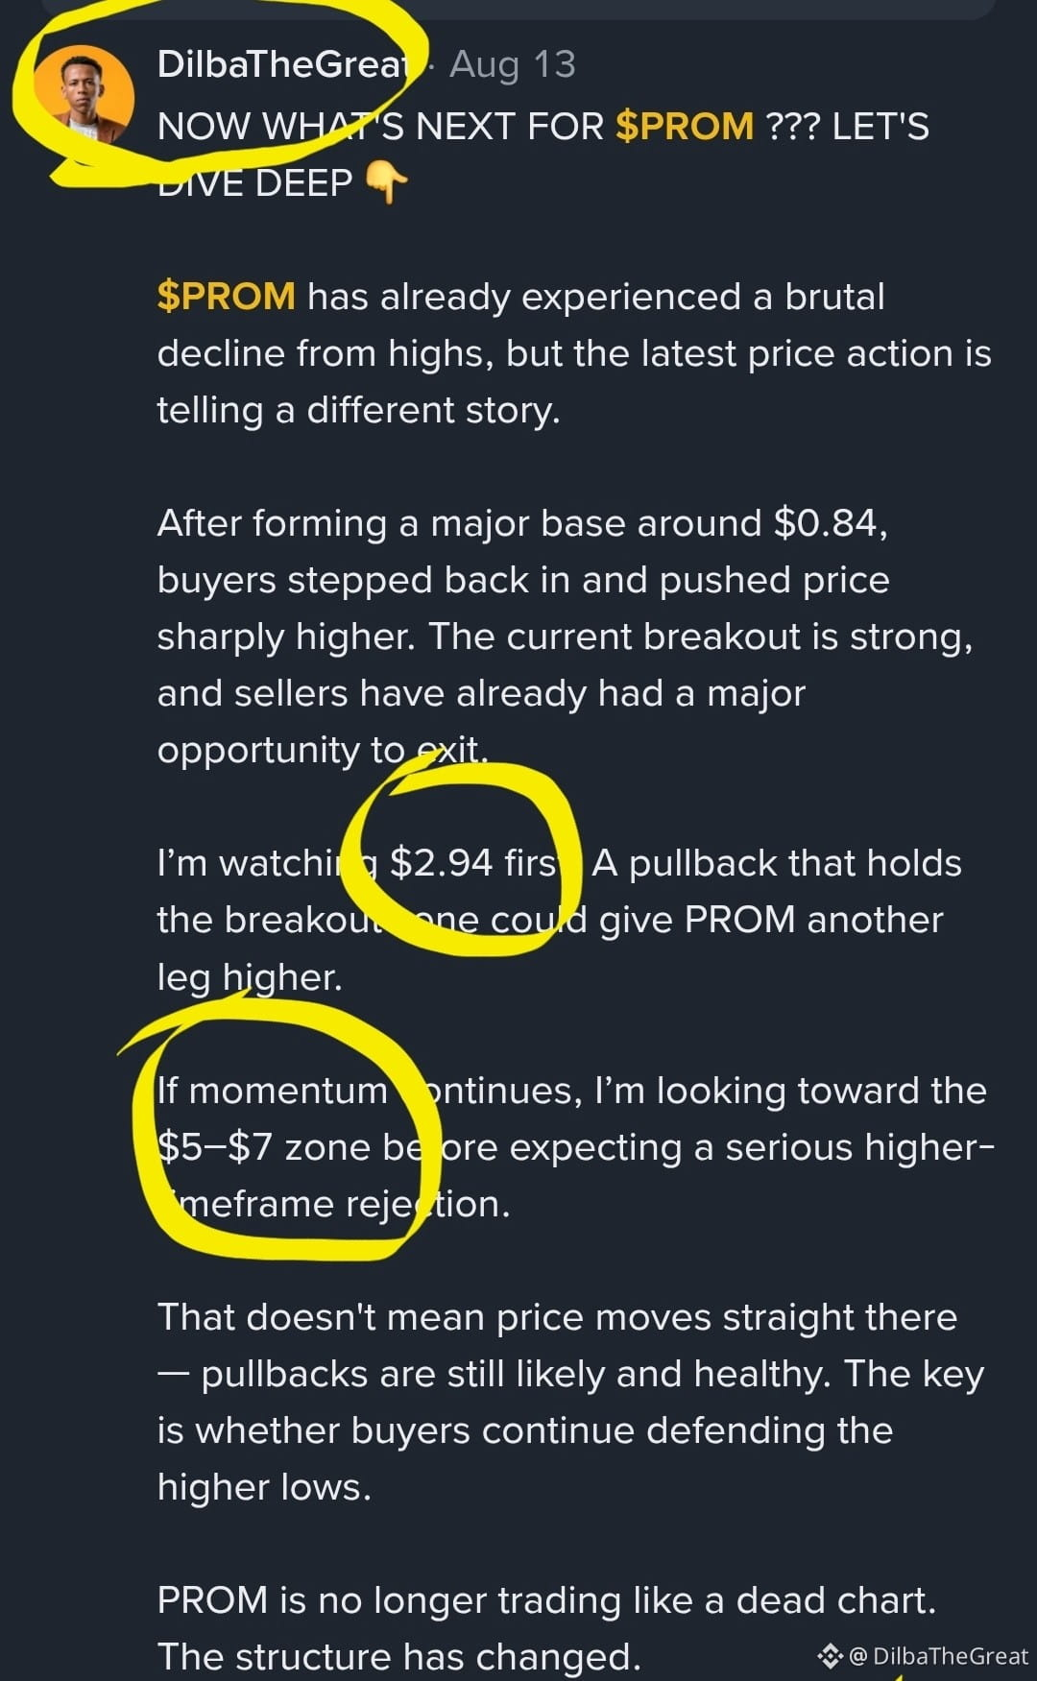This screenshot has height=1681, width=1037.
Task: Tap the words 'higher lows.'
Action: coord(264,1487)
